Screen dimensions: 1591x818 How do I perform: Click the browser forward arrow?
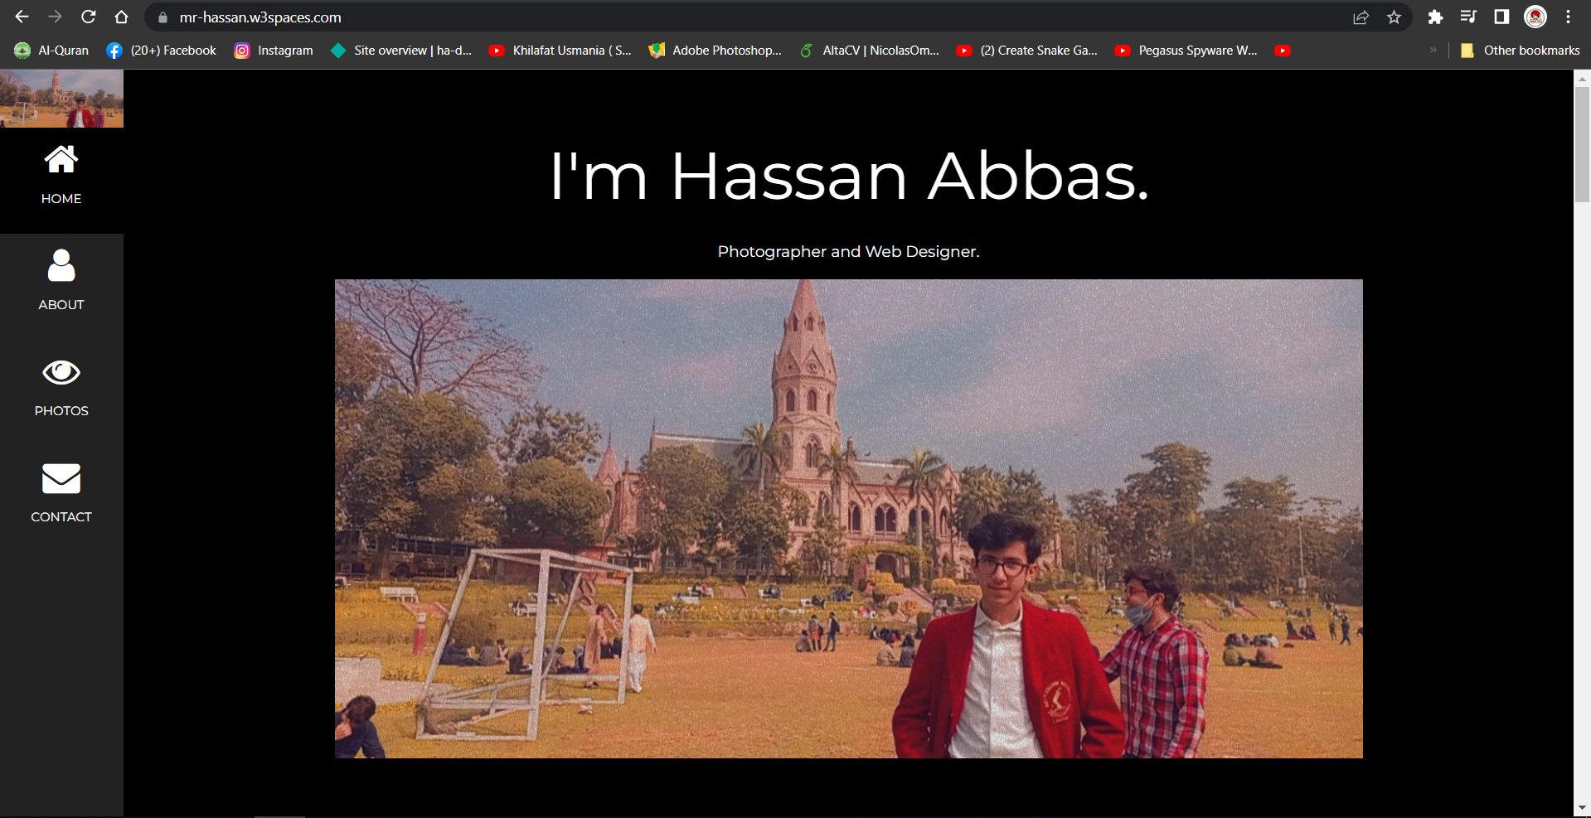56,17
